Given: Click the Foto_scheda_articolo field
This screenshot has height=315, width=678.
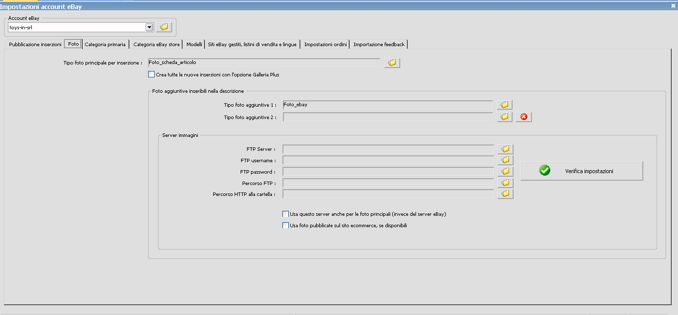Looking at the screenshot, I should 264,63.
